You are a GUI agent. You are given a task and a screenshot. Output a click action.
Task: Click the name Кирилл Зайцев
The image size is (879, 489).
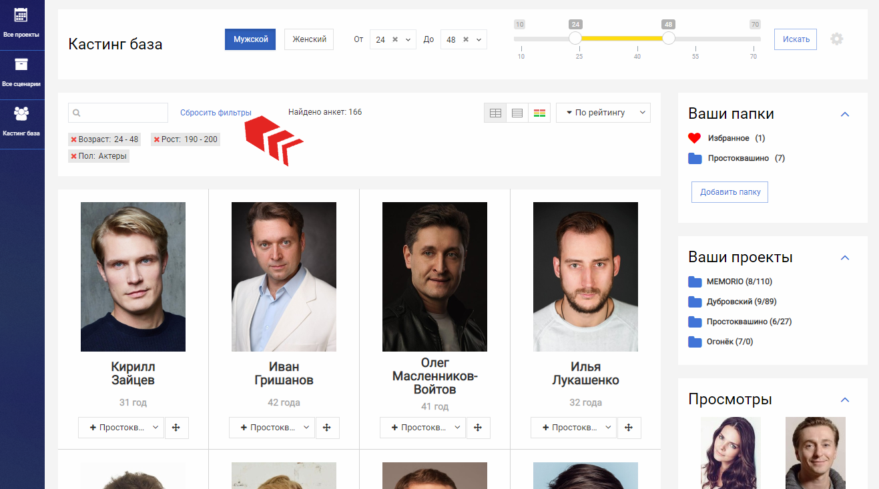[133, 374]
